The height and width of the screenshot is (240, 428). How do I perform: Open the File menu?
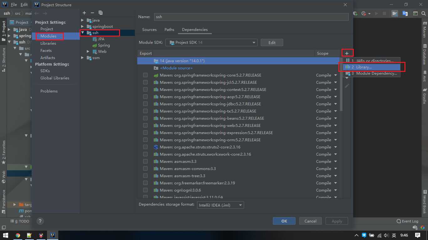click(x=14, y=5)
